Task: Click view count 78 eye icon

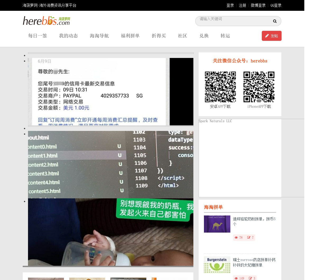Action: (x=236, y=238)
